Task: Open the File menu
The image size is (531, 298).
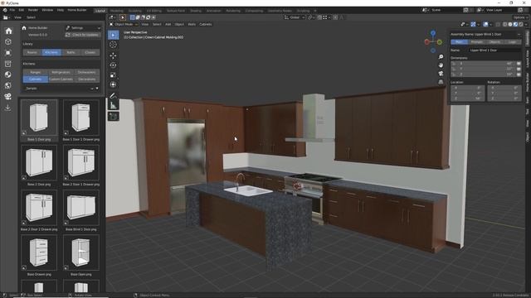Action: 12,10
